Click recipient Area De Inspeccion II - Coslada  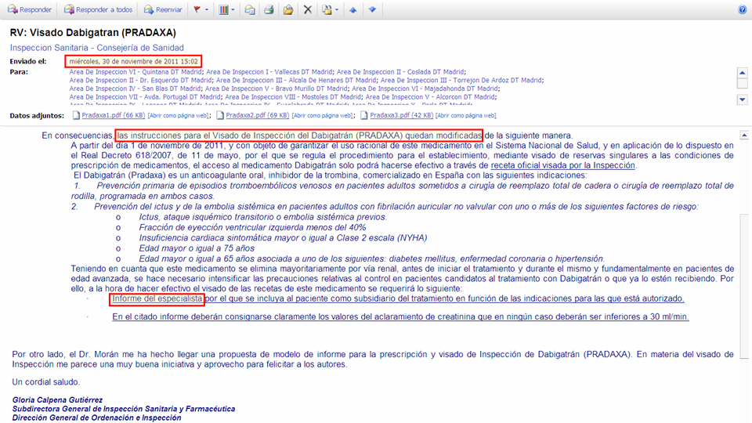pos(400,72)
